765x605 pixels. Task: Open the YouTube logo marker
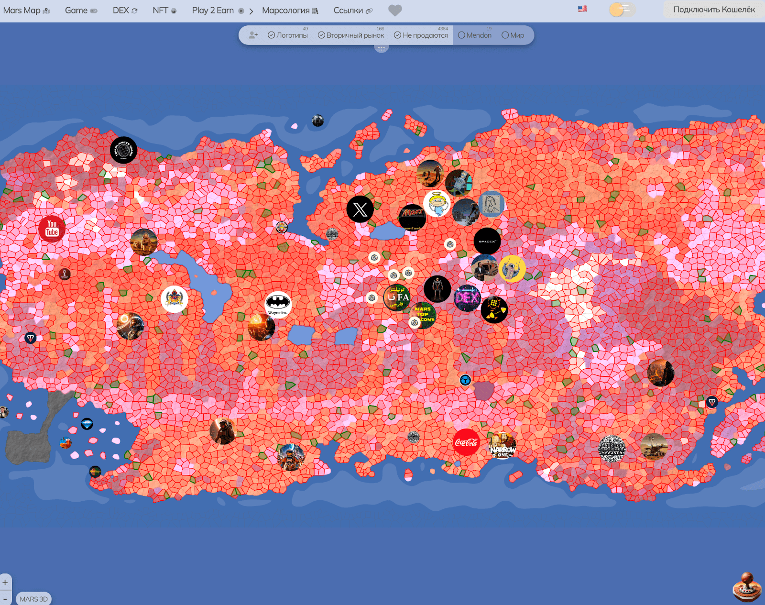[52, 229]
